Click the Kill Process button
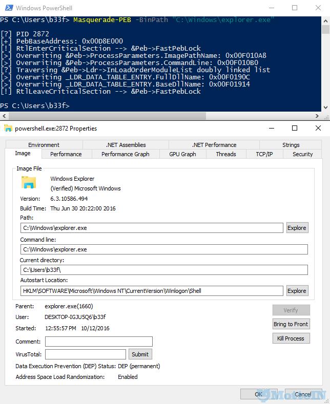330x404 pixels. point(291,338)
